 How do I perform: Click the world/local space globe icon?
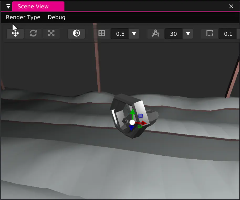(76, 34)
